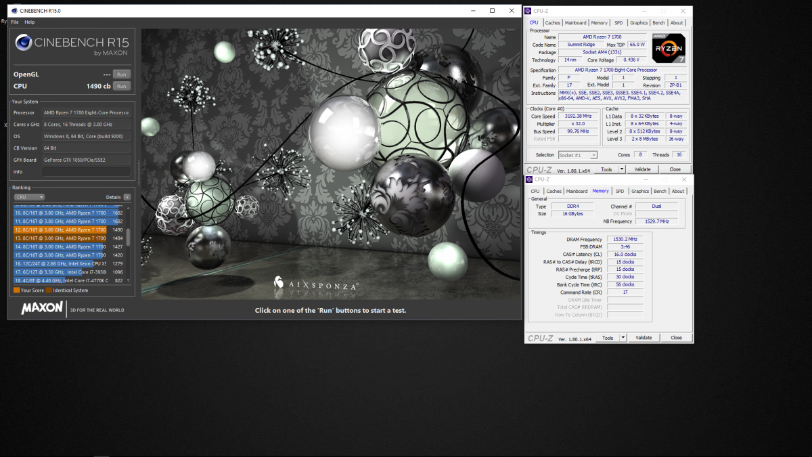Click the Cinebench R15 sphere logo
This screenshot has height=457, width=812.
pyautogui.click(x=23, y=43)
